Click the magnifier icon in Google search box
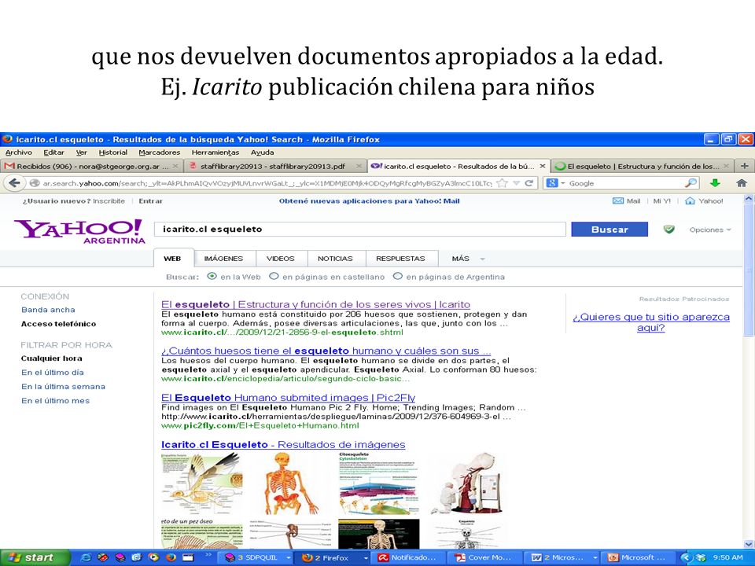The height and width of the screenshot is (566, 755). [x=691, y=183]
